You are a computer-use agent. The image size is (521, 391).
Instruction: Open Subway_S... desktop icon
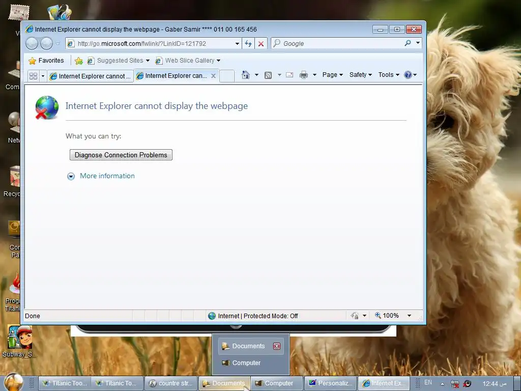pos(19,341)
